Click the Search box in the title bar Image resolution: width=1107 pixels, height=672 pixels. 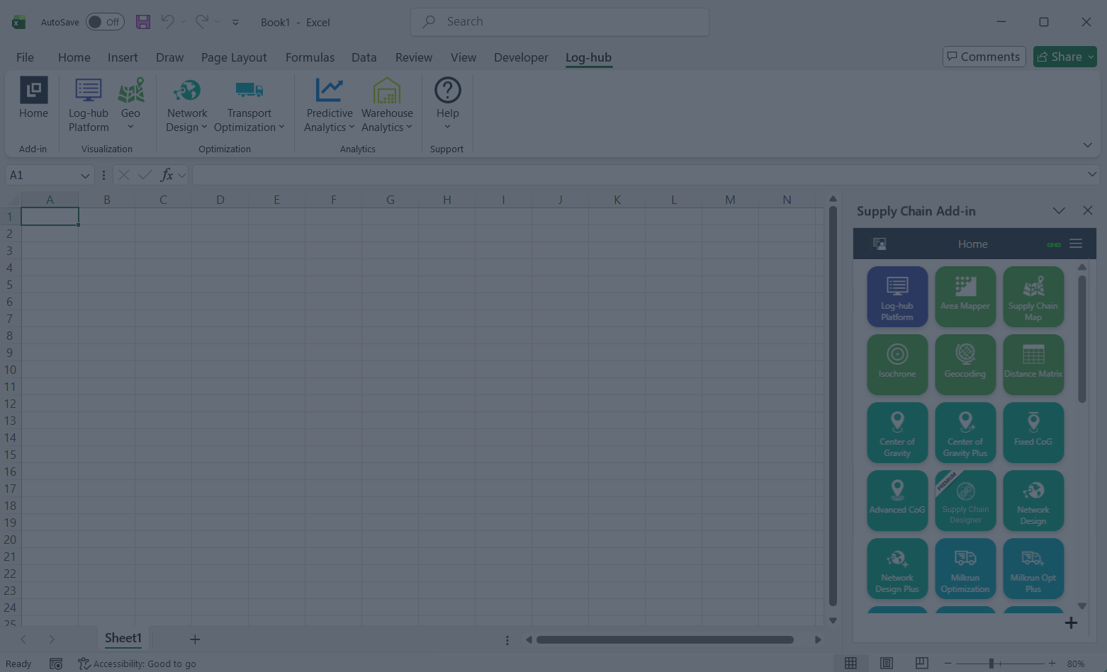pyautogui.click(x=560, y=22)
